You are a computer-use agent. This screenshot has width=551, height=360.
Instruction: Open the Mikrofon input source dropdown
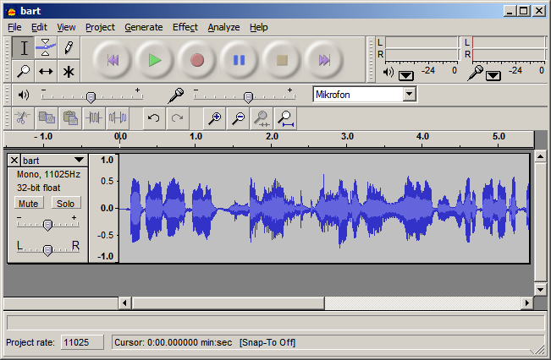click(x=410, y=95)
